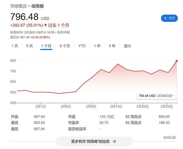Viewport: 183px width, 149px height.
Task: Follow the stock using the 关注 button
Action: pos(169,18)
